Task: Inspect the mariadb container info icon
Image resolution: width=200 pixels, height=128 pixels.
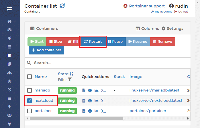Action: coord(90,90)
